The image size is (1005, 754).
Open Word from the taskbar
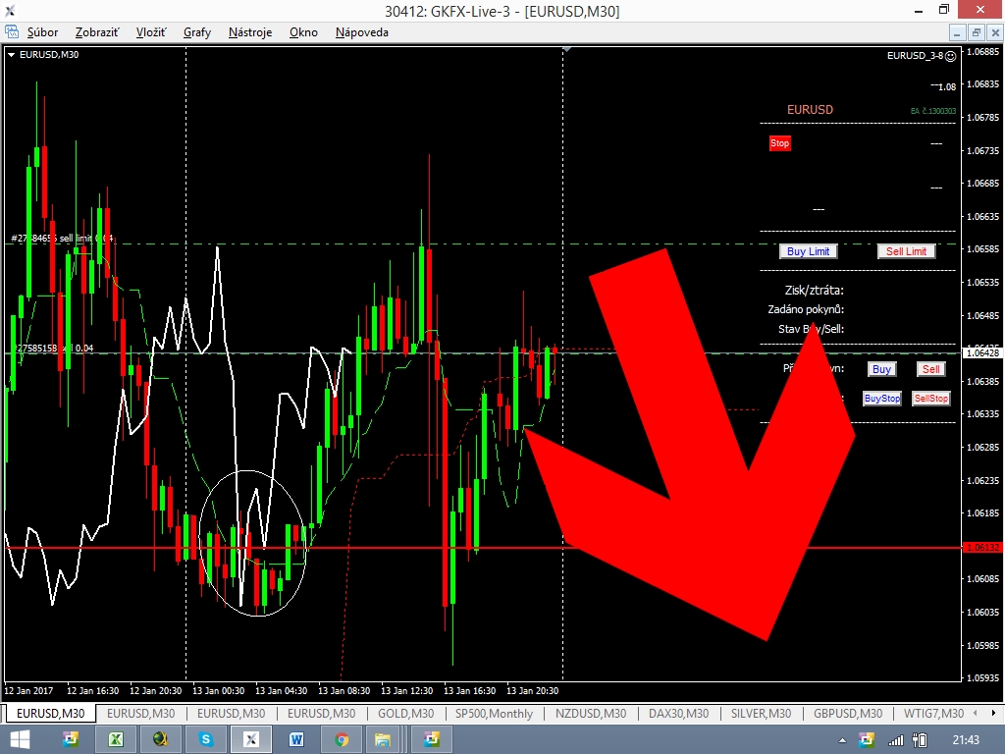tap(296, 740)
